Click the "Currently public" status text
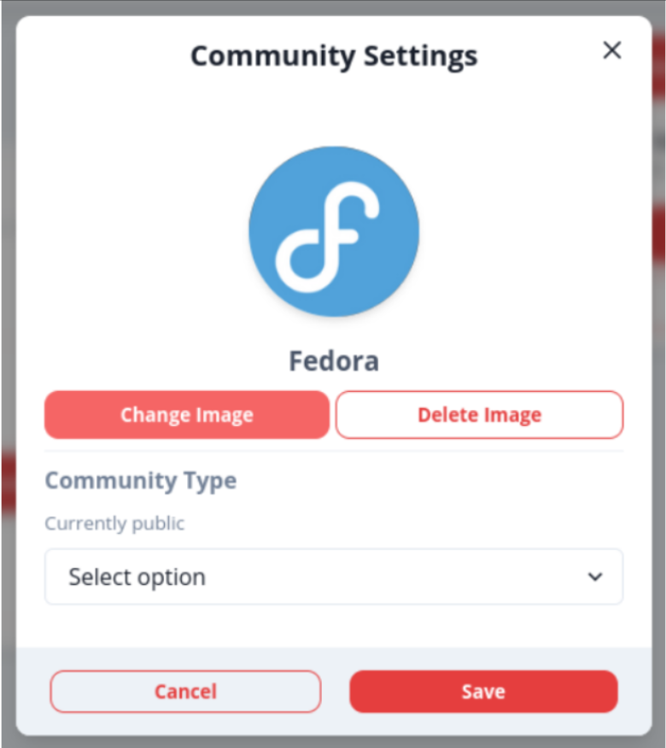 click(x=114, y=523)
